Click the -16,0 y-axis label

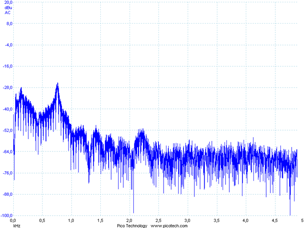[x=8, y=66]
